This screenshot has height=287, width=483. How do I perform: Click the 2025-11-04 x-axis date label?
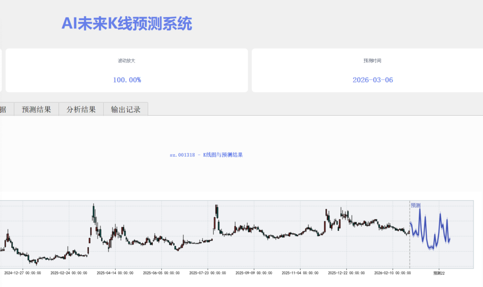click(300, 273)
